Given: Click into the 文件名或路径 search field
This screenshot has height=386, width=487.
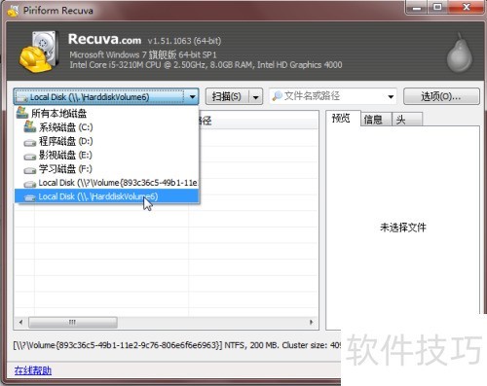Looking at the screenshot, I should tap(333, 96).
